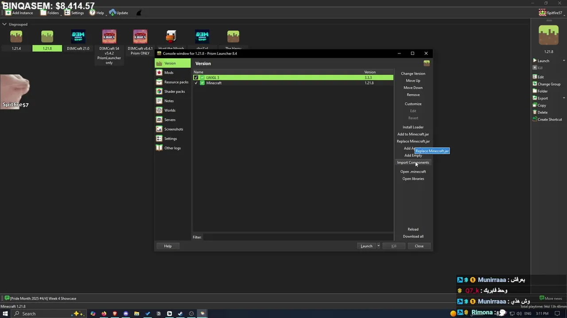This screenshot has height=318, width=567.
Task: Open the Servers page
Action: pyautogui.click(x=173, y=120)
